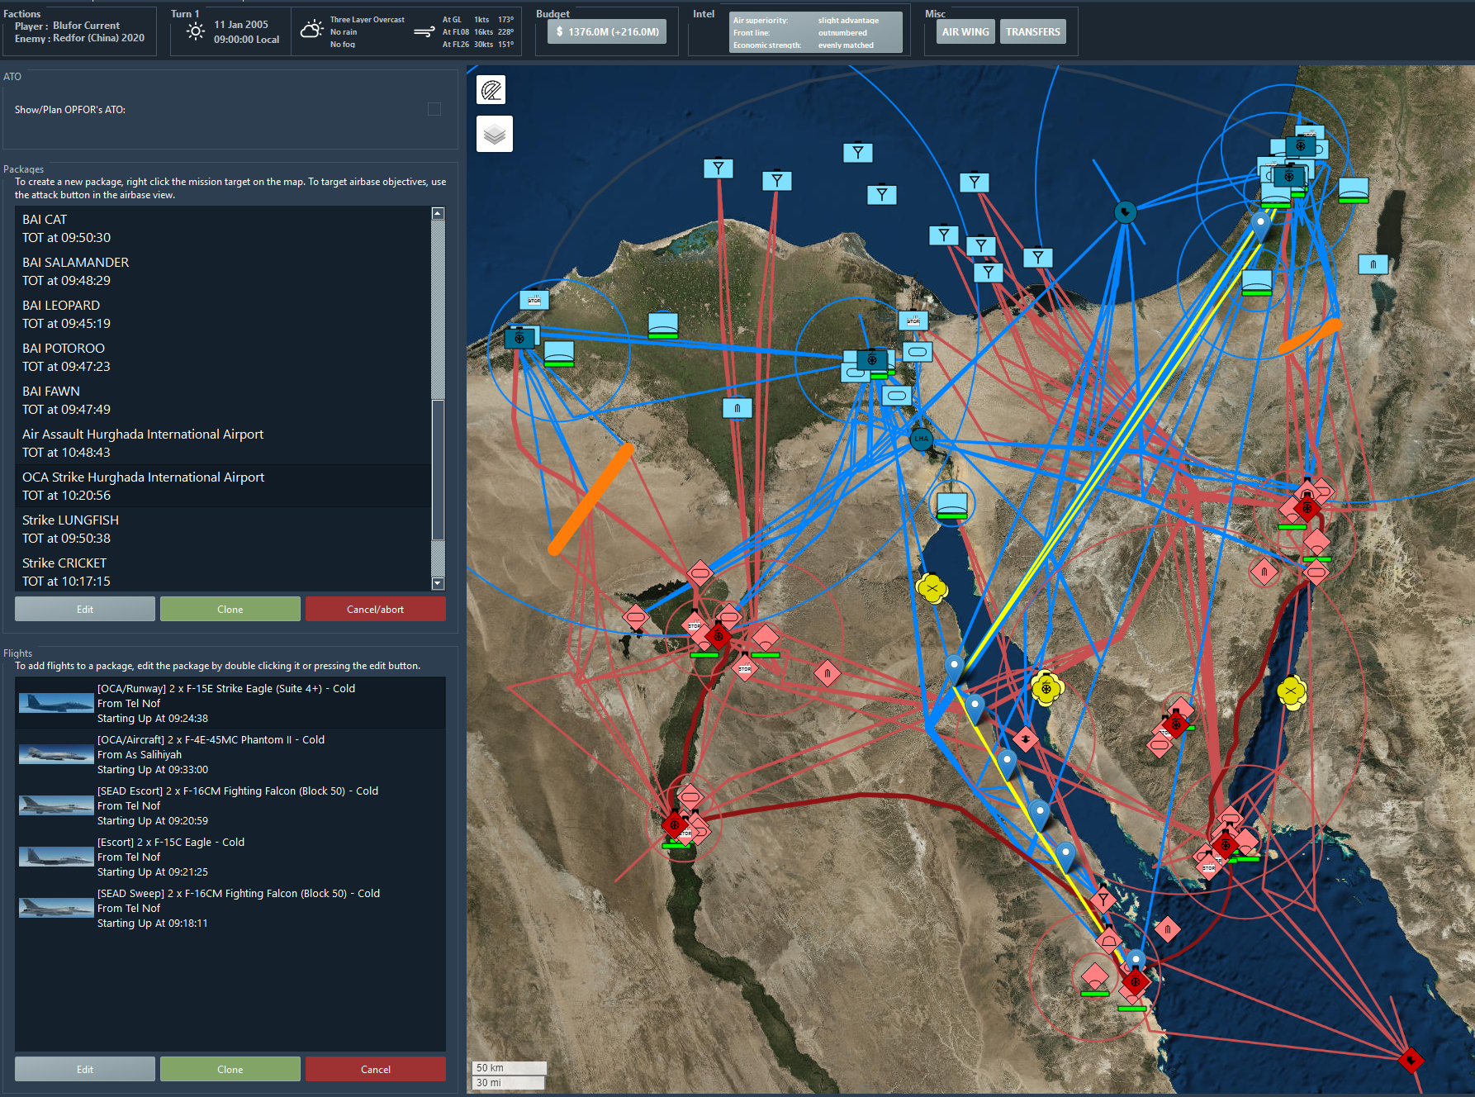Screen dimensions: 1475x1097
Task: Select the F-15E Strike Eagle flight thumbnail
Action: pos(56,703)
